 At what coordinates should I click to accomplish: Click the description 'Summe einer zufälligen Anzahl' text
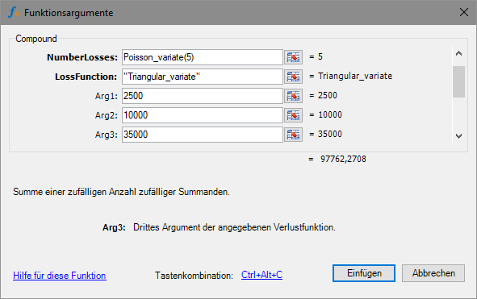point(121,192)
